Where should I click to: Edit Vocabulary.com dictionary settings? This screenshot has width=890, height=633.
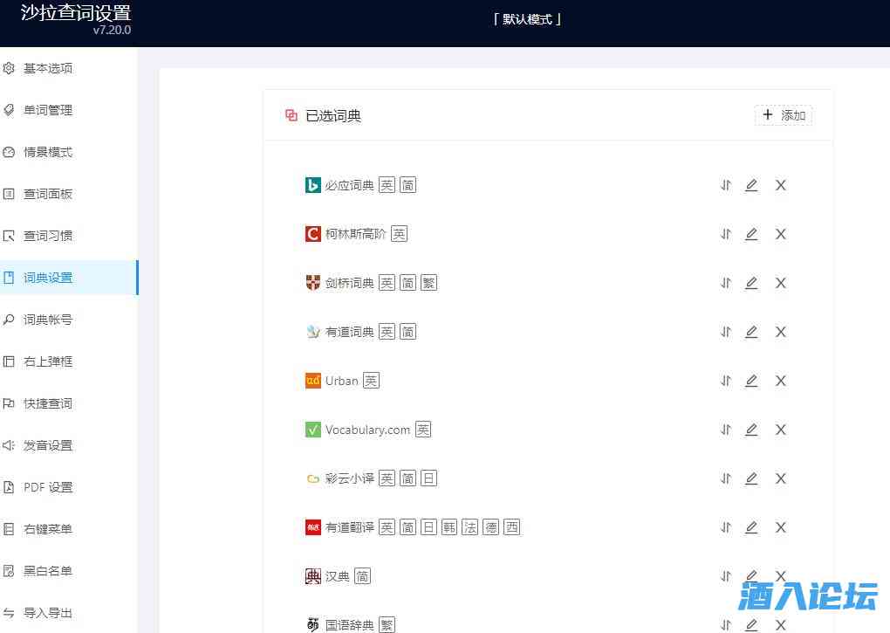(x=751, y=430)
